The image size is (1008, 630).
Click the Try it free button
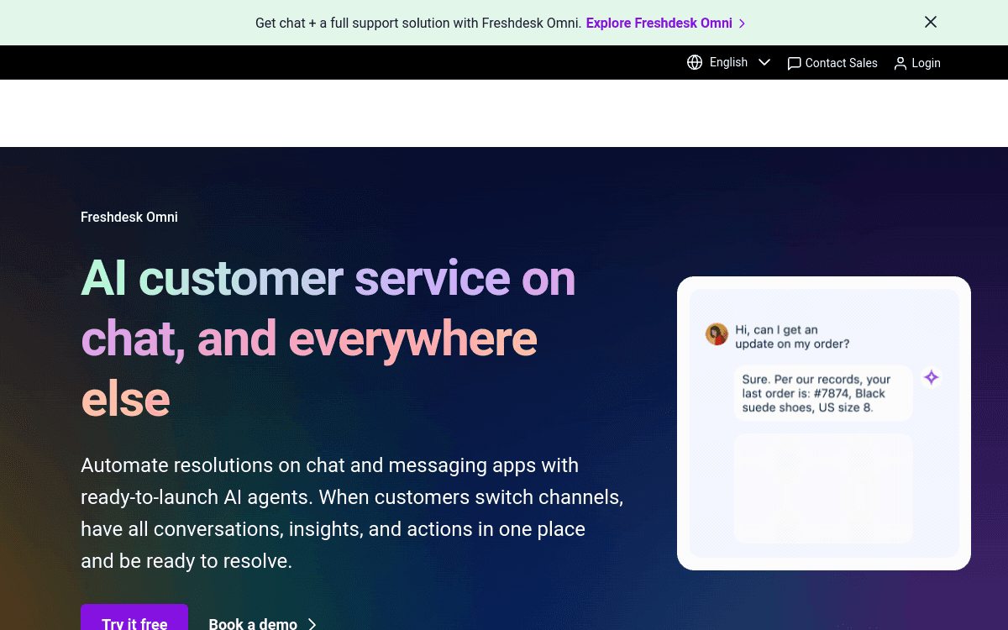coord(134,623)
